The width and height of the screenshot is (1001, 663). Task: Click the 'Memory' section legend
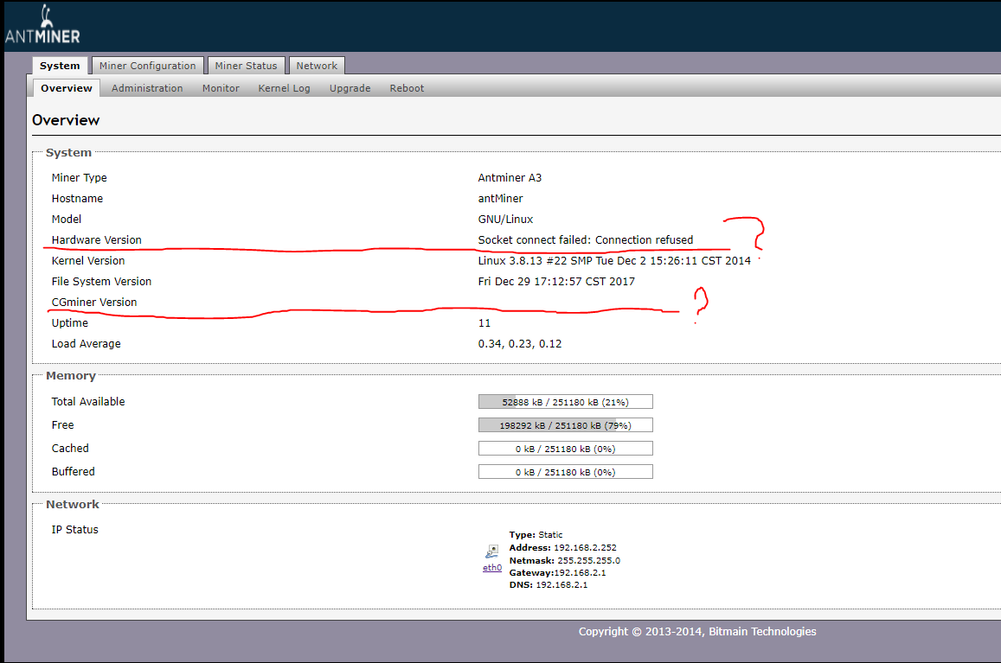click(x=71, y=376)
